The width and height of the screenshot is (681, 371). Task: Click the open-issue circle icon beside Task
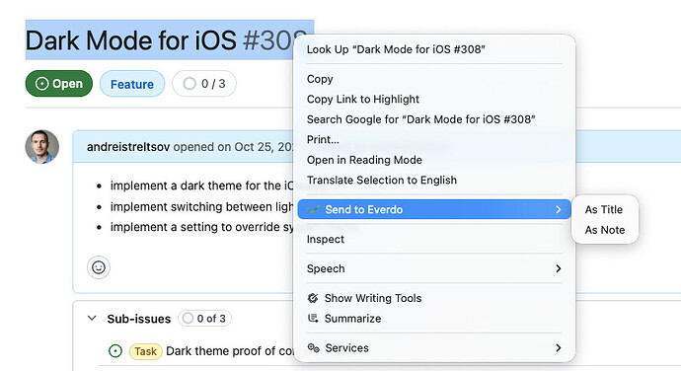(x=115, y=351)
